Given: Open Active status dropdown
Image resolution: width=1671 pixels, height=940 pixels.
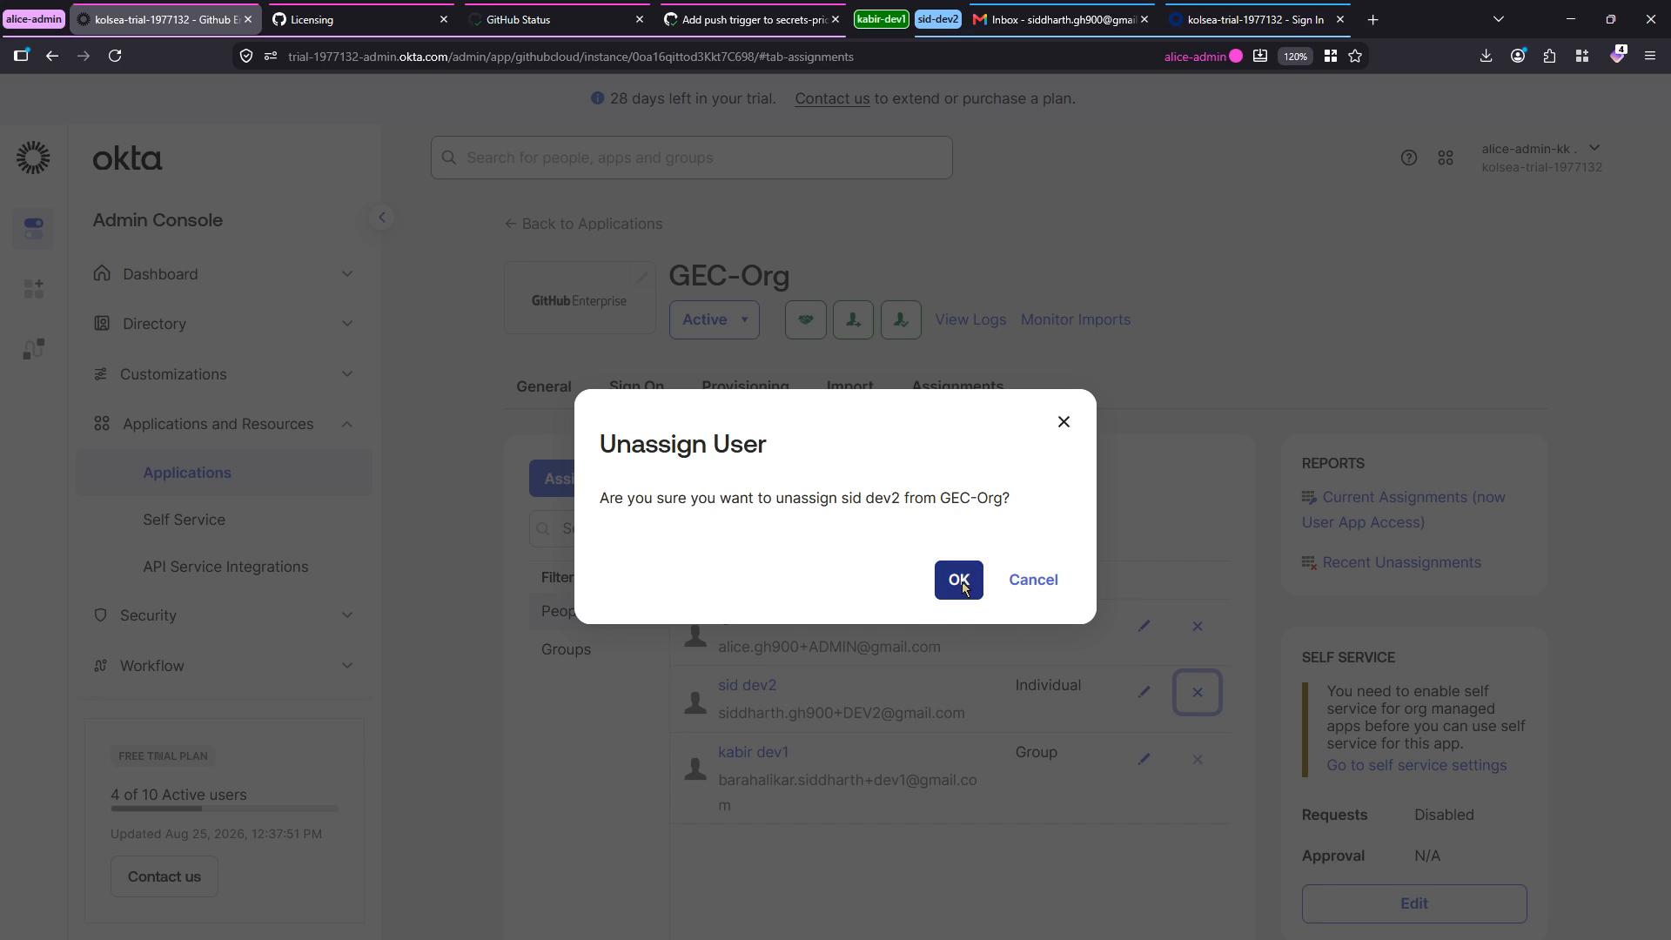Looking at the screenshot, I should [x=715, y=319].
